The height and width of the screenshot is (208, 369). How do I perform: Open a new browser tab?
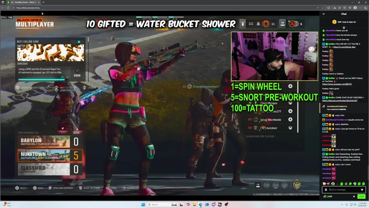pos(43,2)
